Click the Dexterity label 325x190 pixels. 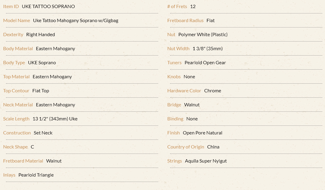click(x=13, y=35)
